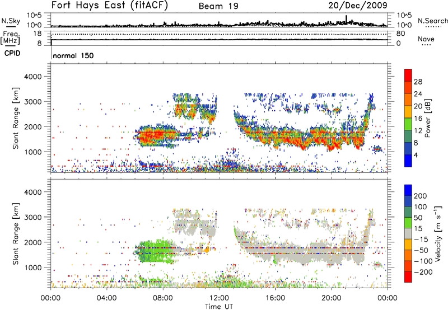
Task: Click the '16:00' time tick label
Action: click(x=275, y=298)
